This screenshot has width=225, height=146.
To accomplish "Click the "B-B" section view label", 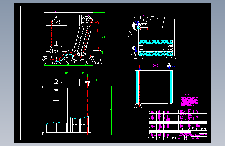I will (x=155, y=65).
